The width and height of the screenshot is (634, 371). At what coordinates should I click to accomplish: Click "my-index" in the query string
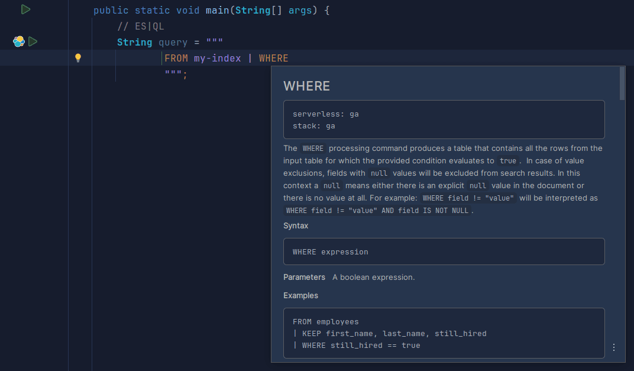tap(218, 58)
